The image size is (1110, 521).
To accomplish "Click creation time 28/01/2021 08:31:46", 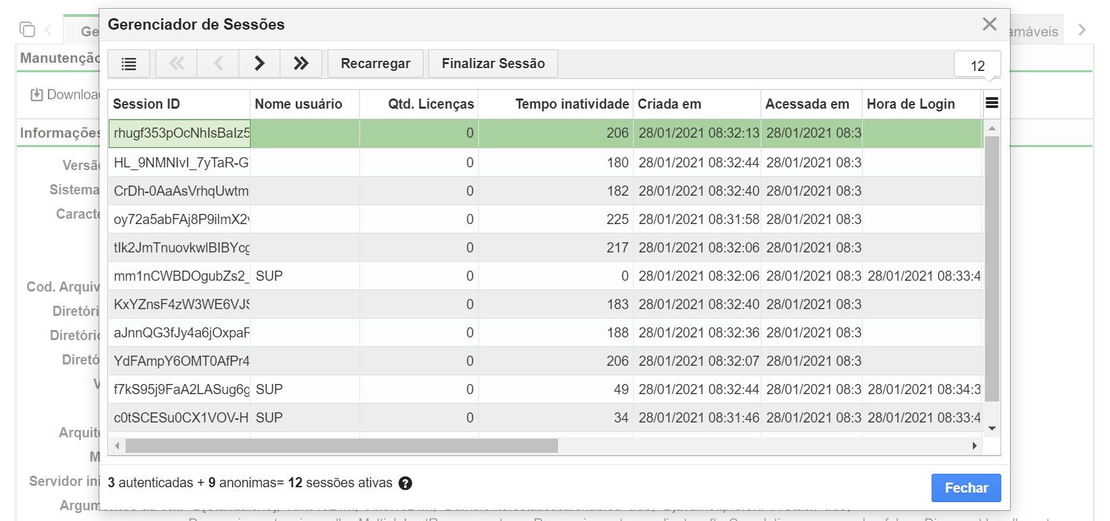I will [x=699, y=418].
